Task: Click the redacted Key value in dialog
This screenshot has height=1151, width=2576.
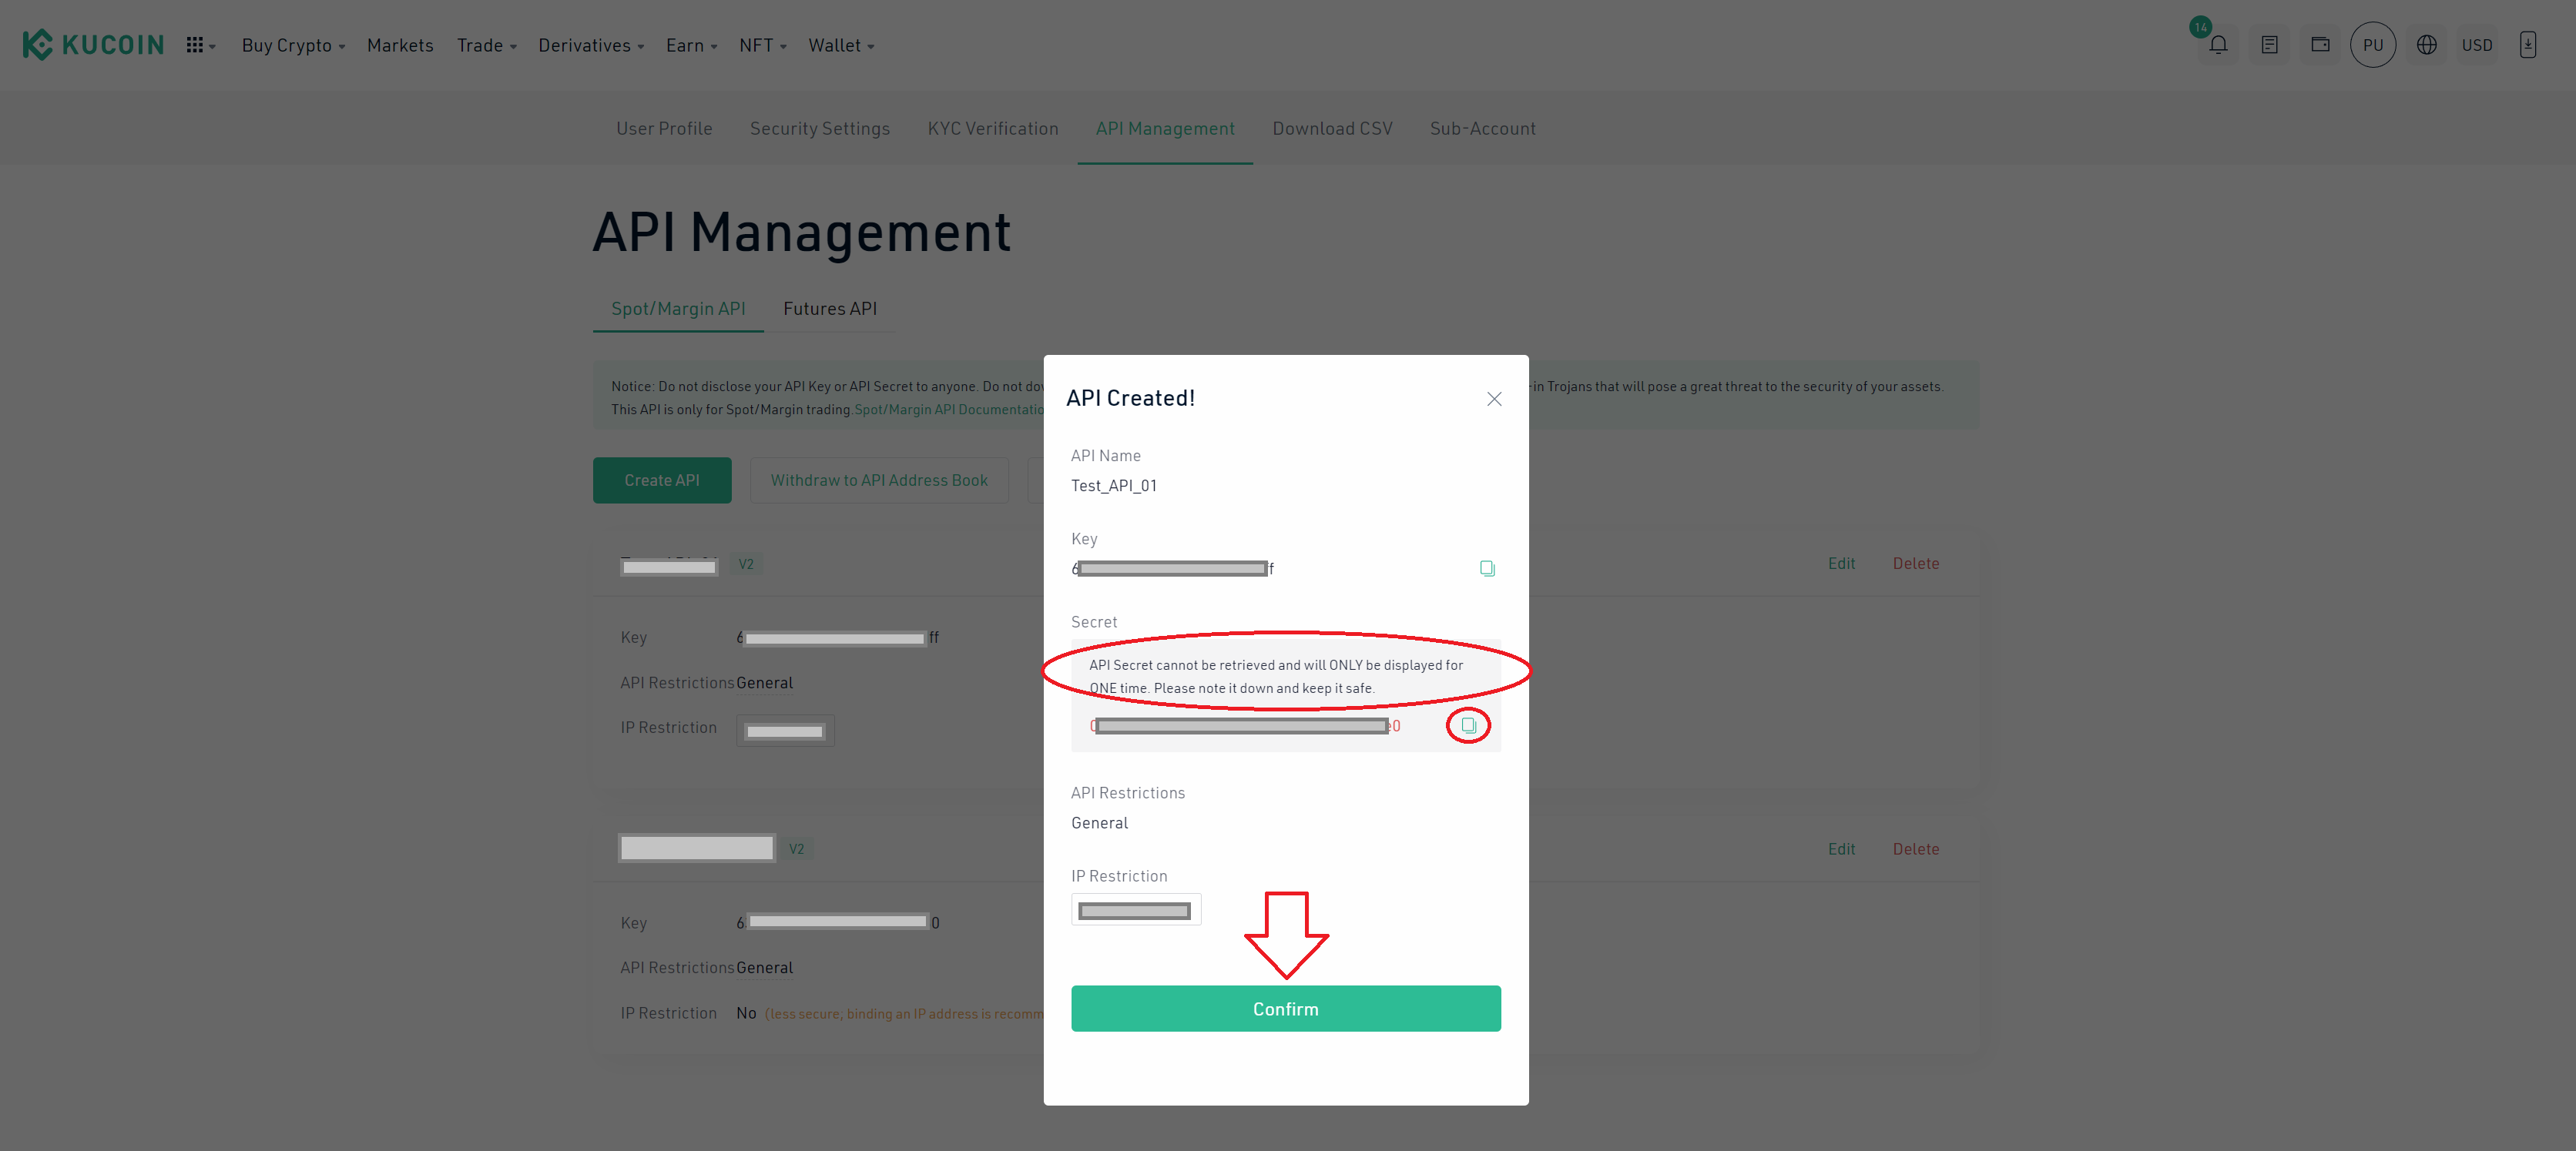Action: tap(1172, 568)
